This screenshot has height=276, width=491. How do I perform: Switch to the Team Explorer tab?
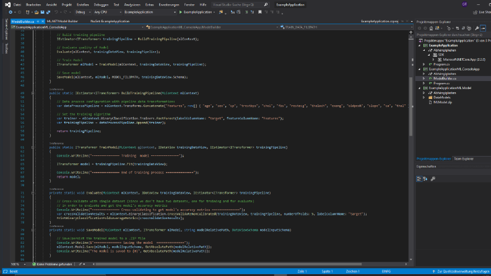(463, 159)
